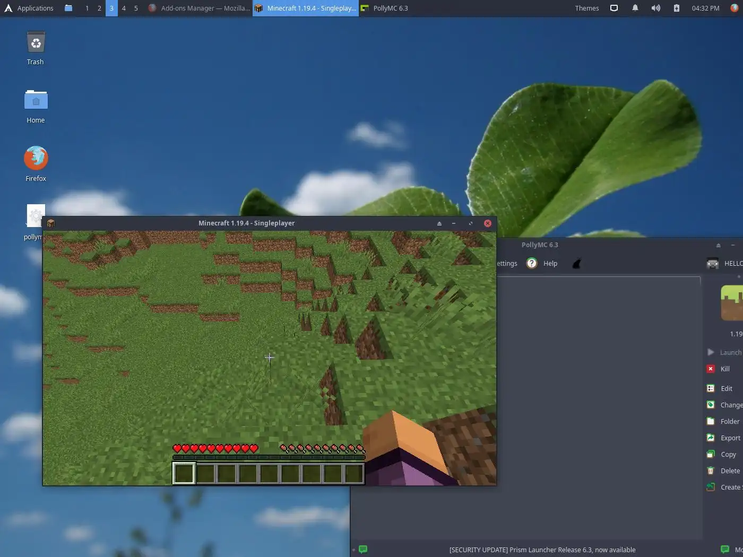
Task: Click the red Kill icon in PollyMC
Action: click(711, 369)
